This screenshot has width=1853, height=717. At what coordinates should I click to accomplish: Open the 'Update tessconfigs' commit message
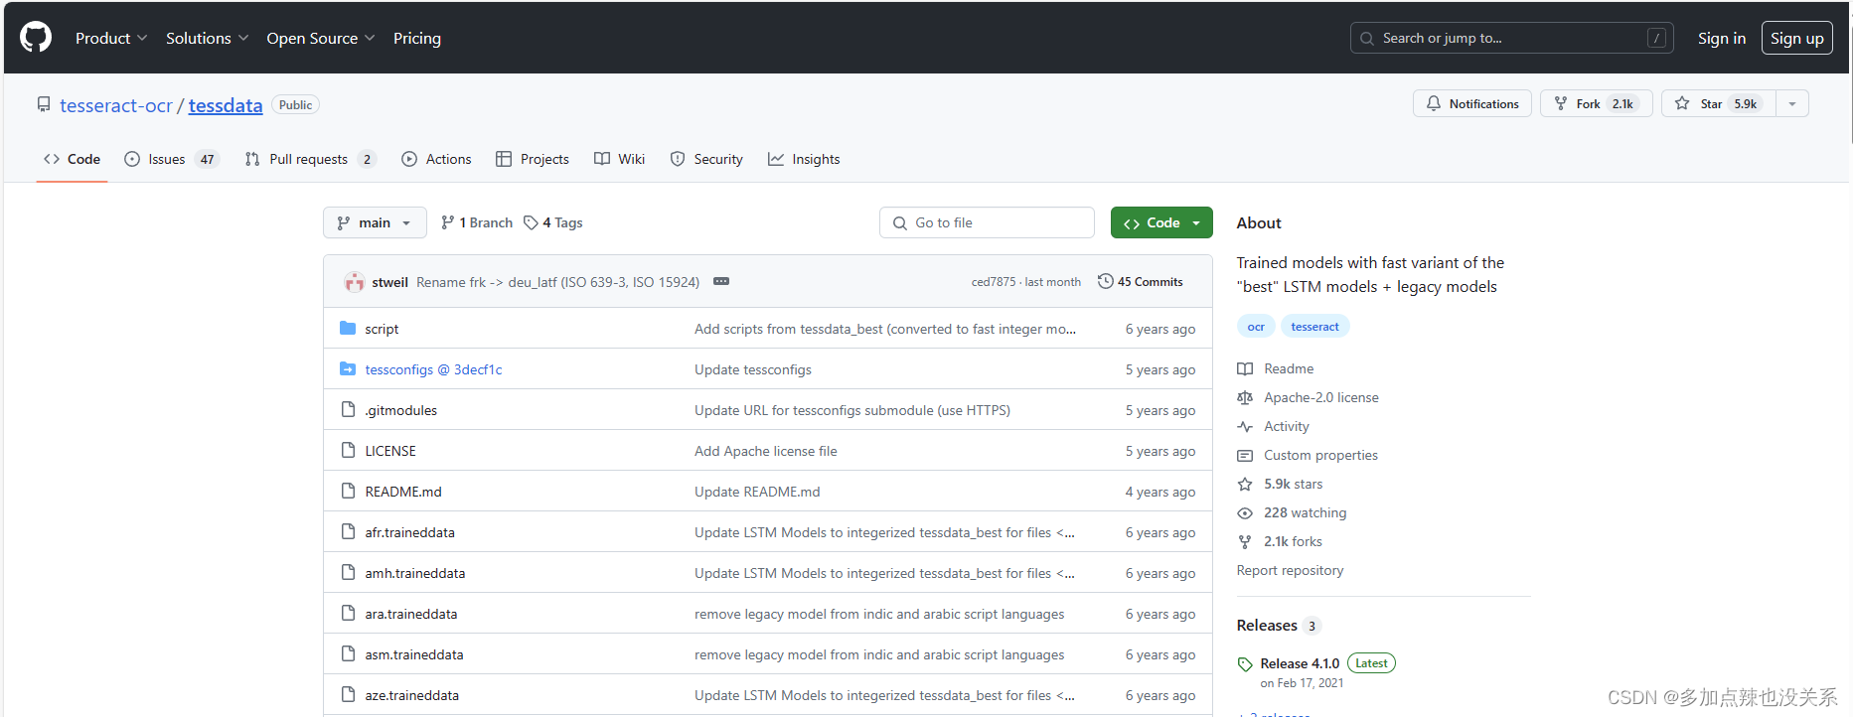tap(753, 369)
